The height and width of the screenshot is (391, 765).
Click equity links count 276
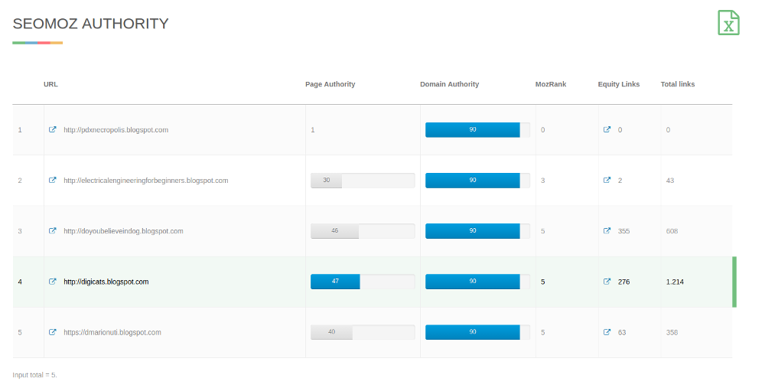[623, 282]
